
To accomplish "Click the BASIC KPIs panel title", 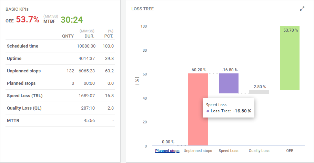I will 17,9.
